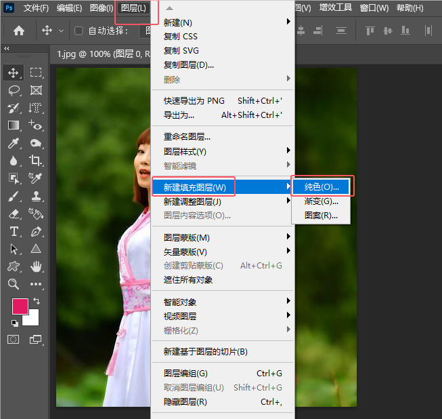Open the foreground pink color swatch
The image size is (442, 419).
click(x=20, y=306)
